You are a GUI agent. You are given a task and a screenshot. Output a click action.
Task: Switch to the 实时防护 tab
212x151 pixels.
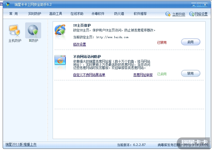tap(34, 14)
